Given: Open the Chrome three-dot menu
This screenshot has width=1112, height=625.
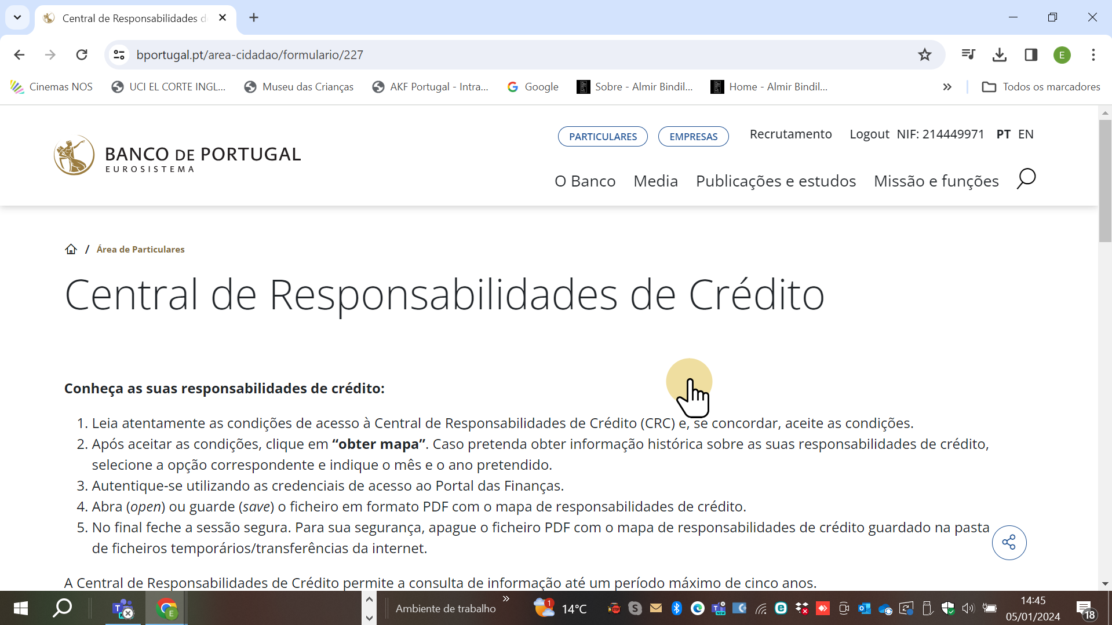Looking at the screenshot, I should (x=1093, y=55).
